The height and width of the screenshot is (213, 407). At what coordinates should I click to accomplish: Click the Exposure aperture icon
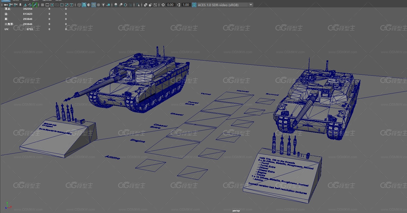163,5
